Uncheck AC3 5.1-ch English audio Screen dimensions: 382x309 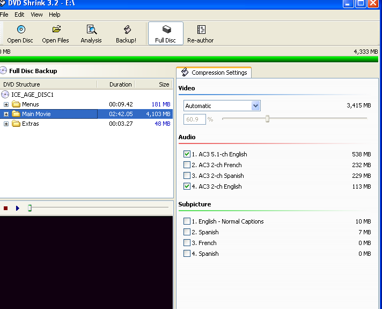click(187, 154)
